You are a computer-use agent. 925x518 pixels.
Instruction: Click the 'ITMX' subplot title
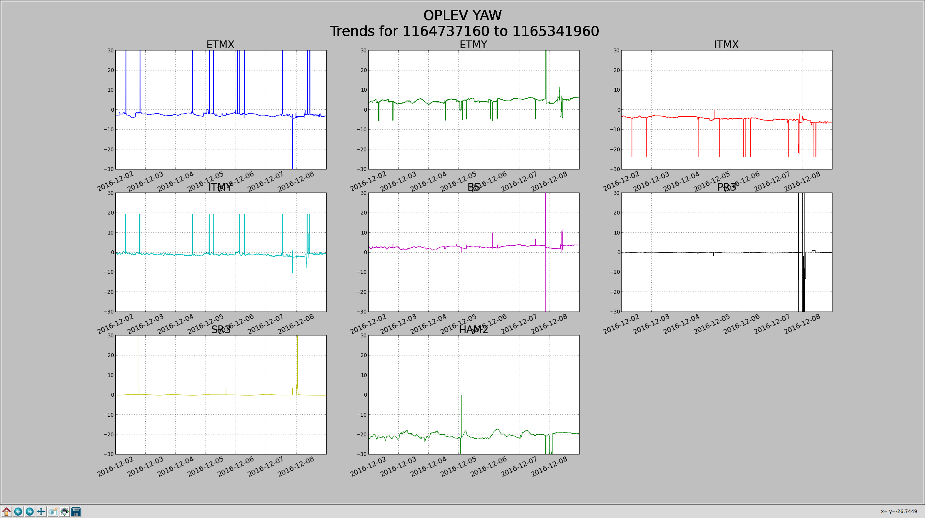coord(726,45)
